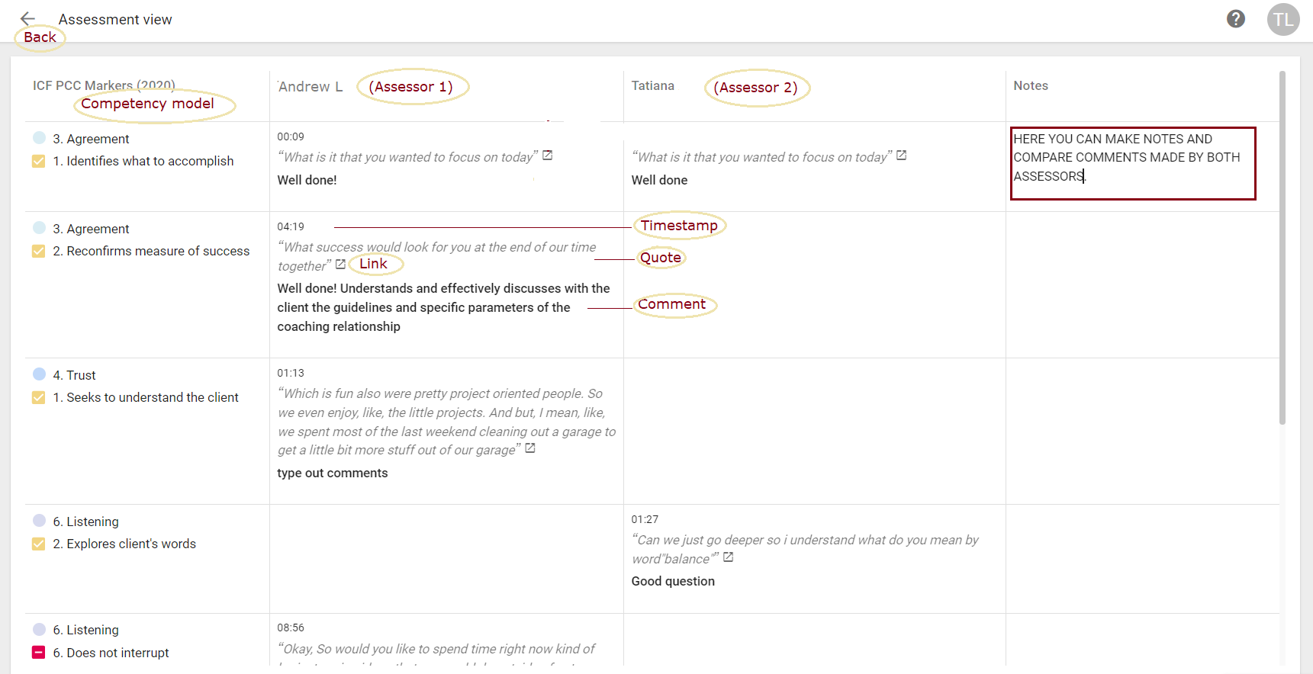Open the help question mark icon

1236,18
